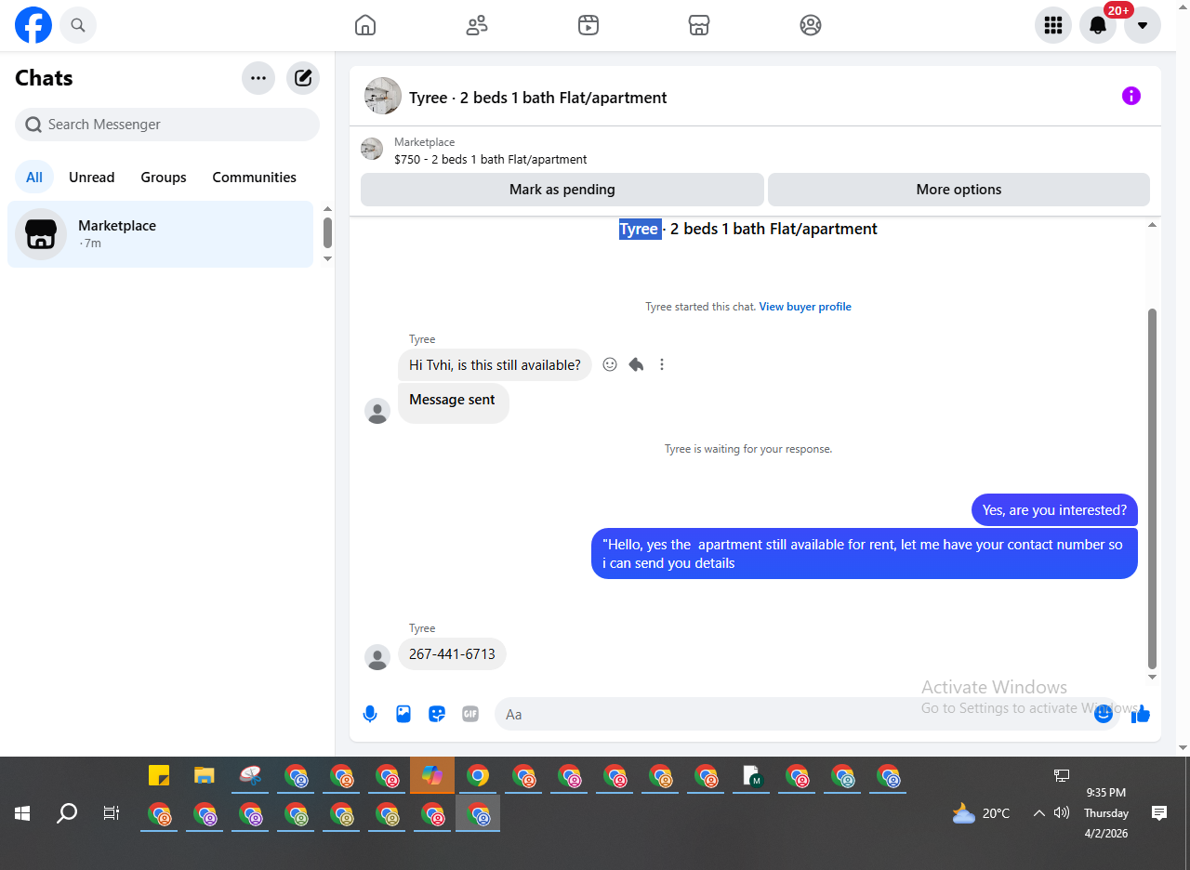Open the listing thumbnail in conversation header
Viewport: 1190px width, 870px height.
pyautogui.click(x=383, y=96)
